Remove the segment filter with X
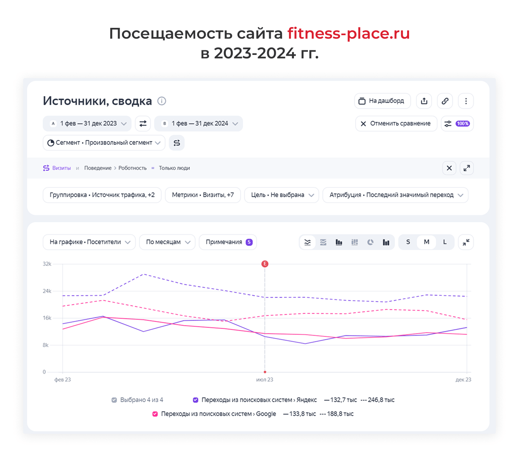Image resolution: width=519 pixels, height=457 pixels. point(449,168)
